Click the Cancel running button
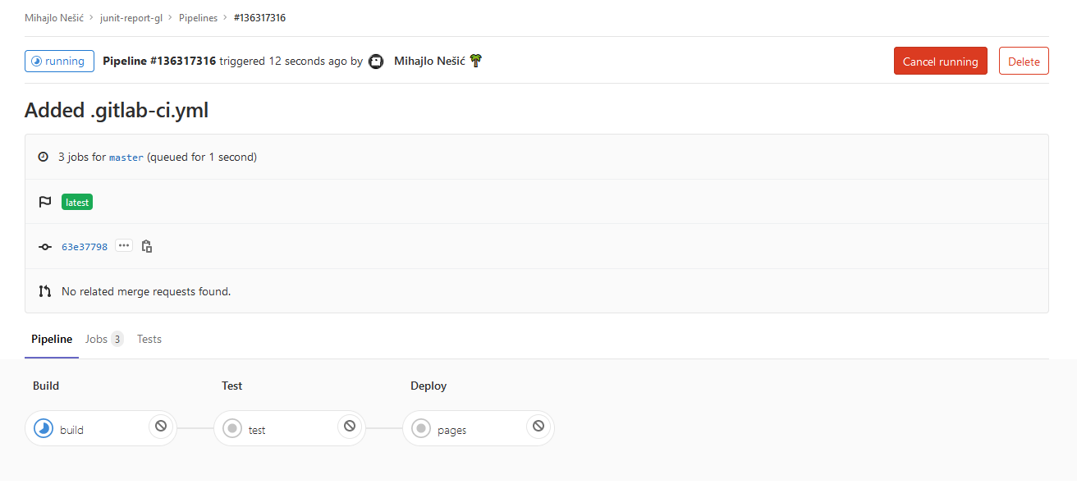This screenshot has width=1077, height=484. [941, 61]
